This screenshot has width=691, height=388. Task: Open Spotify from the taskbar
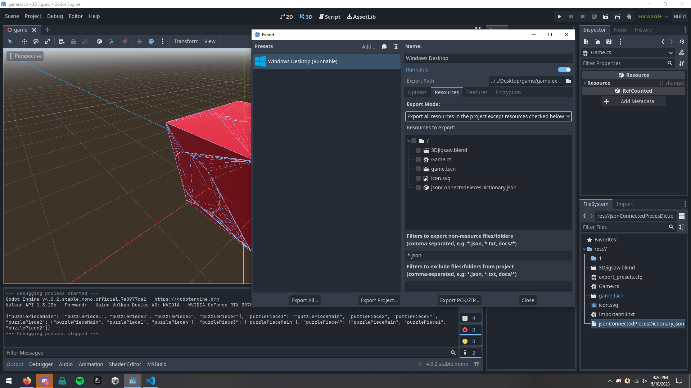[80, 380]
